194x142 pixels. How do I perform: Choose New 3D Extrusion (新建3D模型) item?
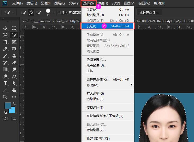pyautogui.click(x=108, y=138)
